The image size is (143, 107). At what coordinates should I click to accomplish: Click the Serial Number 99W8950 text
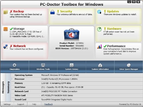(x=71, y=46)
